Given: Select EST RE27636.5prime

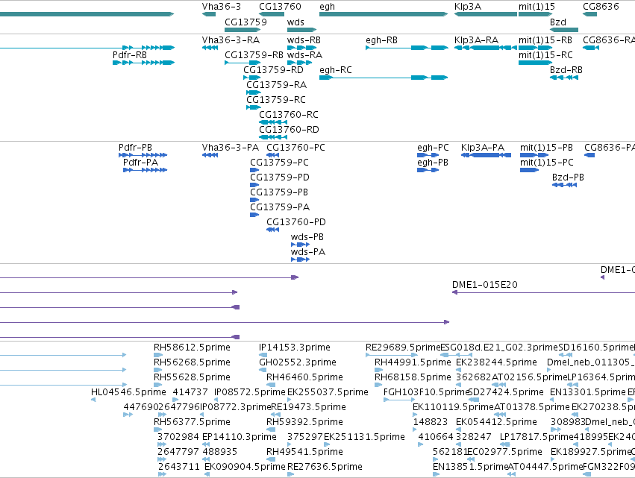Looking at the screenshot, I should (x=325, y=467).
